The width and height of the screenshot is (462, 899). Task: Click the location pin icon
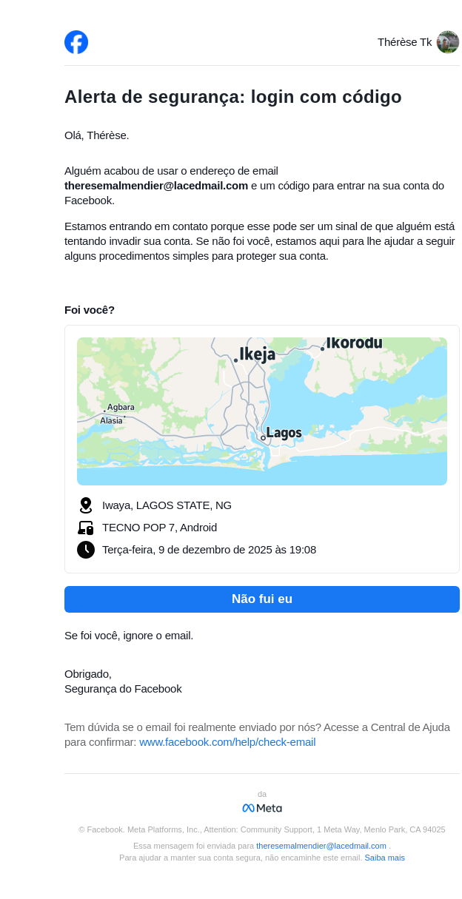(x=86, y=505)
